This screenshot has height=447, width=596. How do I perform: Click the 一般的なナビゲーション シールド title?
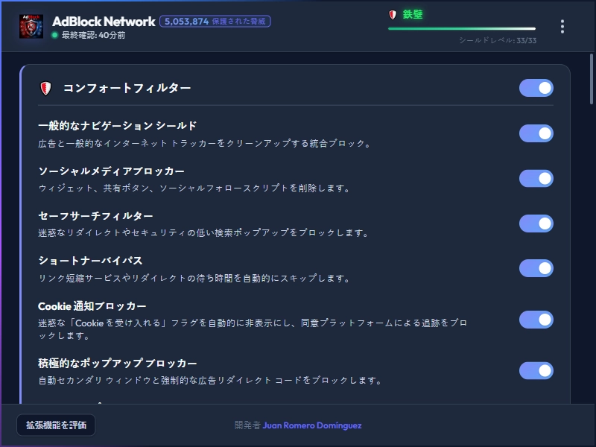118,126
